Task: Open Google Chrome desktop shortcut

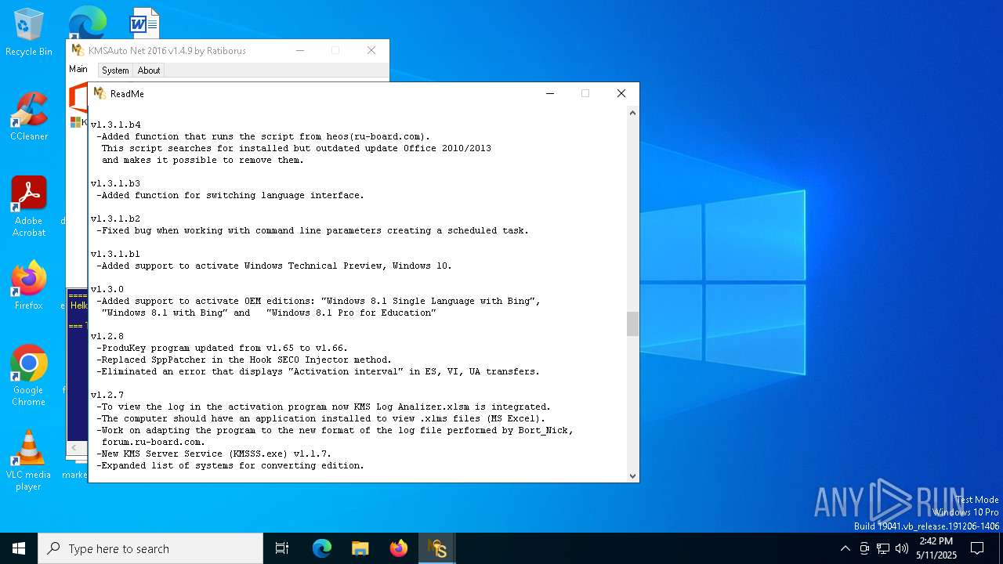Action: pos(29,376)
